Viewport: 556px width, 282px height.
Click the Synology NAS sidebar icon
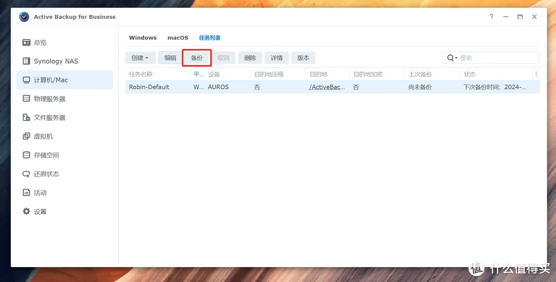pyautogui.click(x=27, y=61)
